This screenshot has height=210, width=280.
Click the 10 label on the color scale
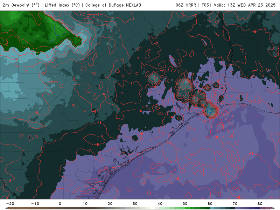pyautogui.click(x=85, y=204)
